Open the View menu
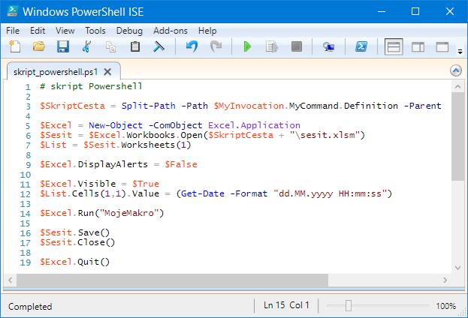This screenshot has width=468, height=318. (65, 31)
